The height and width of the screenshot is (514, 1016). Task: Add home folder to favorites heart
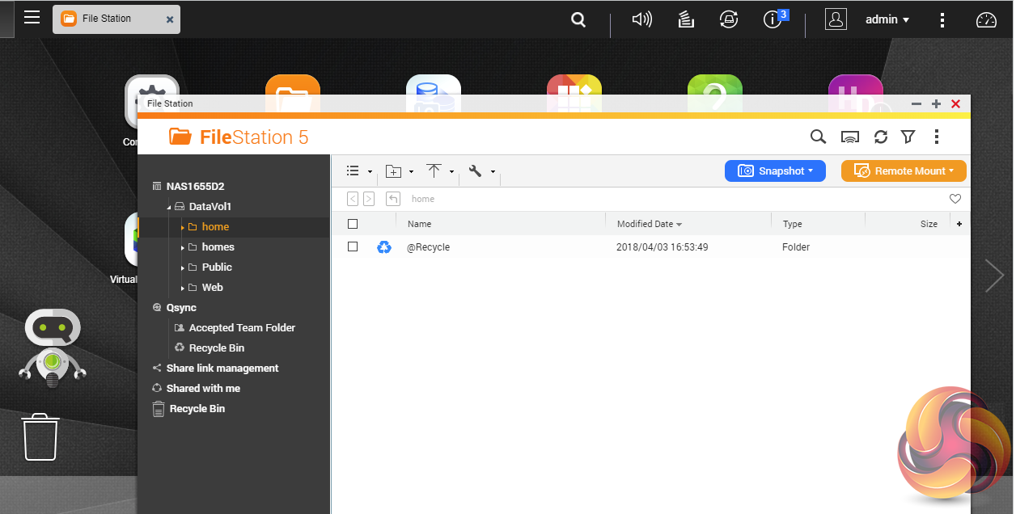955,199
